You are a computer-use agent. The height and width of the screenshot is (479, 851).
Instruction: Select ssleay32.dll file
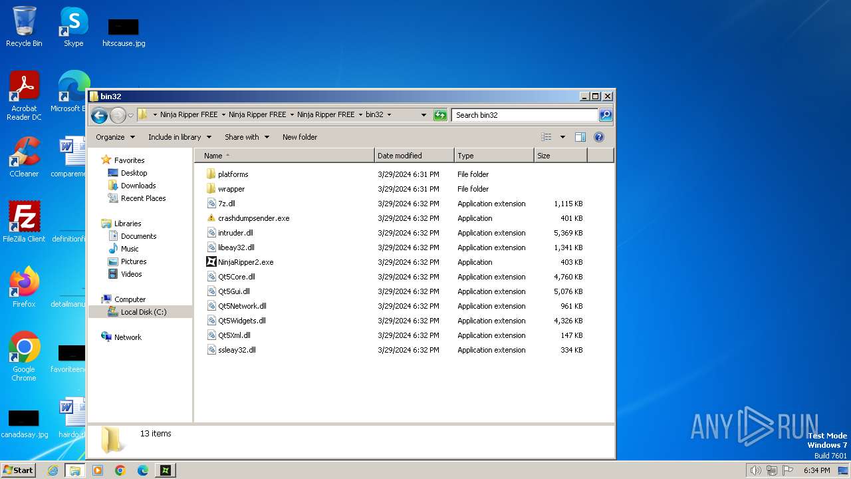click(x=231, y=350)
